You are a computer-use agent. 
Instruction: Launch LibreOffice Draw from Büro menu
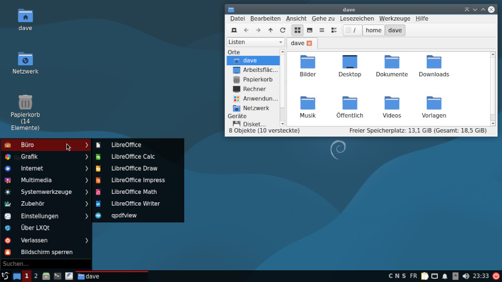coord(138,168)
